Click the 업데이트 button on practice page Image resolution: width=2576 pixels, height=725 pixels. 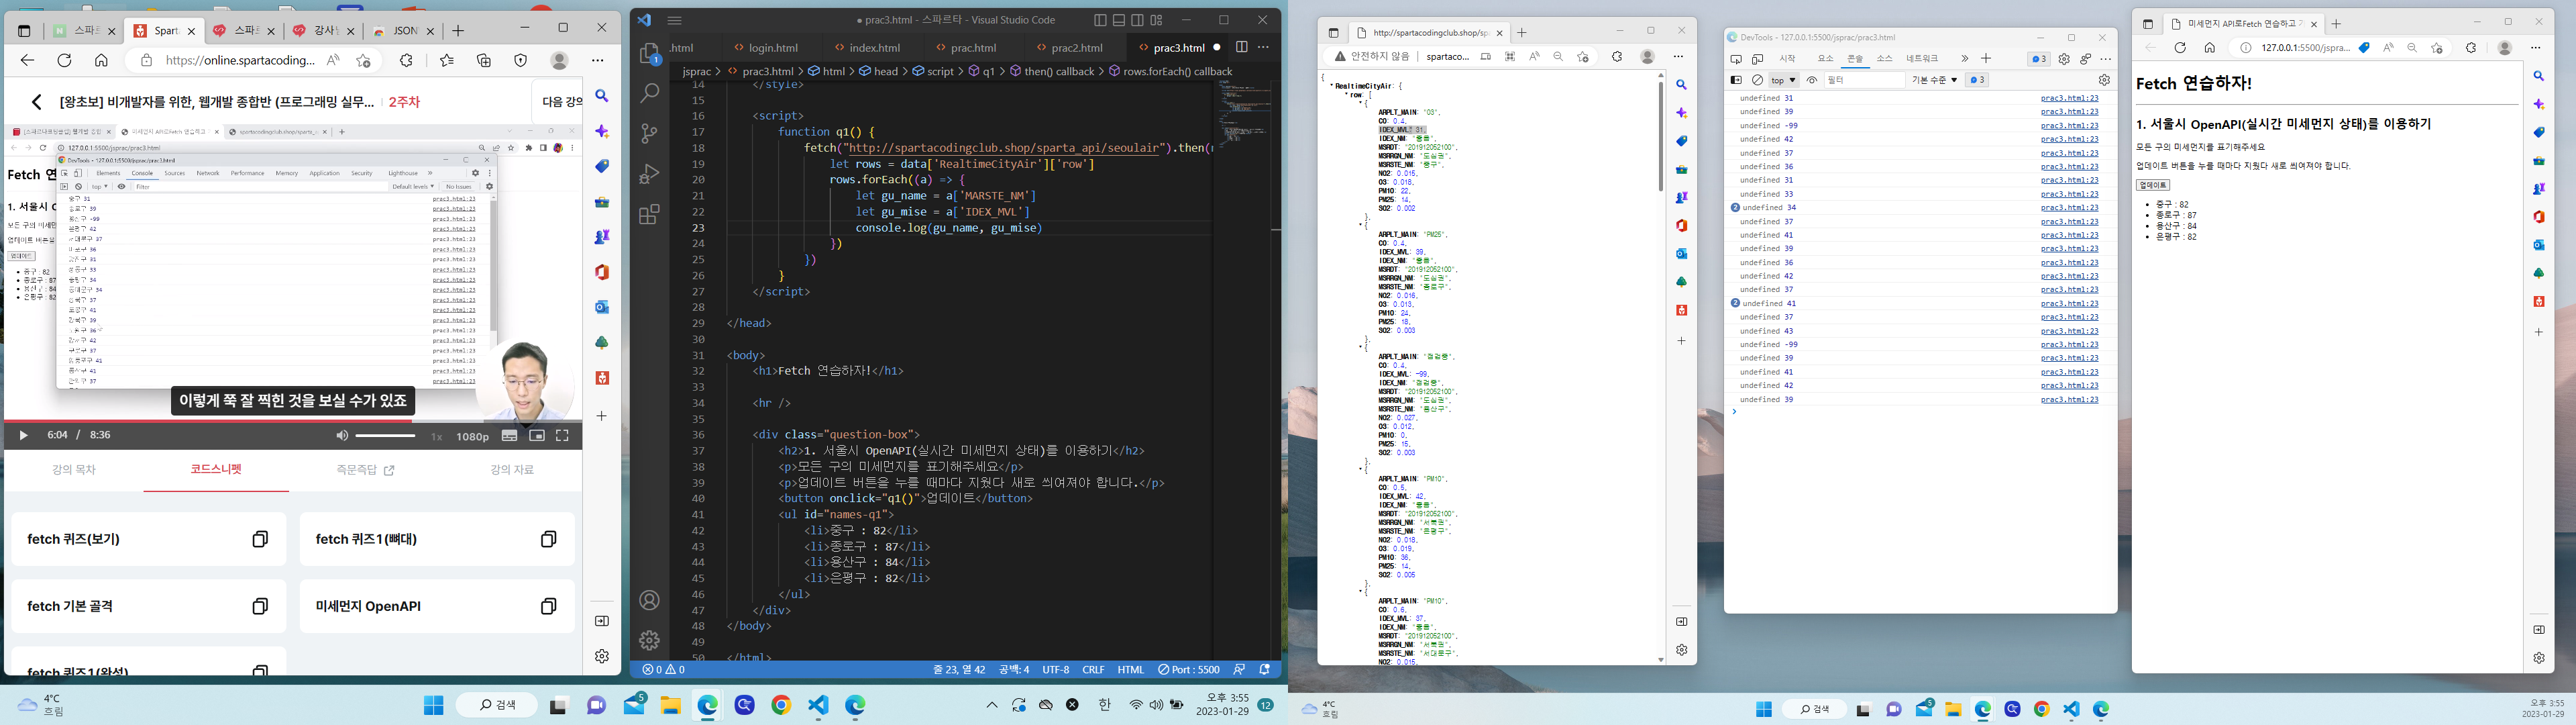click(x=2152, y=185)
